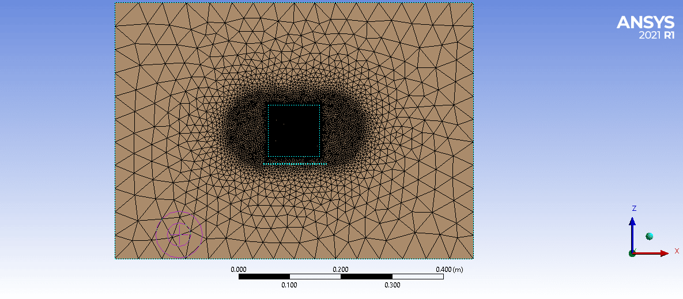Click the green Y axis origin dot
The image size is (683, 299).
632,253
